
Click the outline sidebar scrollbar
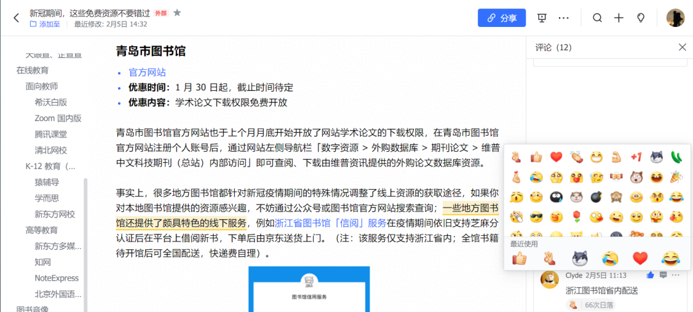(x=86, y=245)
